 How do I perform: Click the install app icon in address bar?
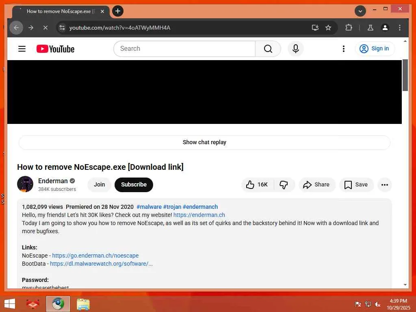point(315,28)
